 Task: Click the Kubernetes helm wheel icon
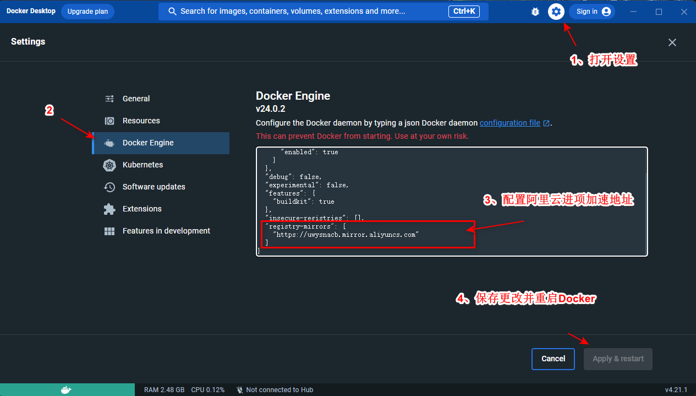109,165
